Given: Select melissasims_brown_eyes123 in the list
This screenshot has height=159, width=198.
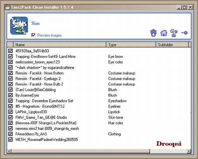Looking at the screenshot, I should click(x=38, y=62).
